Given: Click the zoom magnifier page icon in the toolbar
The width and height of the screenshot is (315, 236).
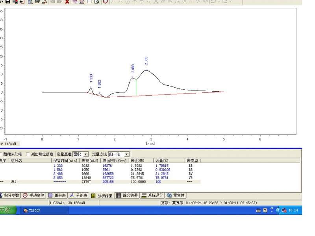Looking at the screenshot, I should tap(97, 2).
